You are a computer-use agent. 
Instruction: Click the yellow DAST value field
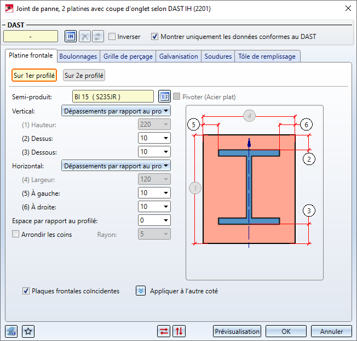pyautogui.click(x=31, y=37)
